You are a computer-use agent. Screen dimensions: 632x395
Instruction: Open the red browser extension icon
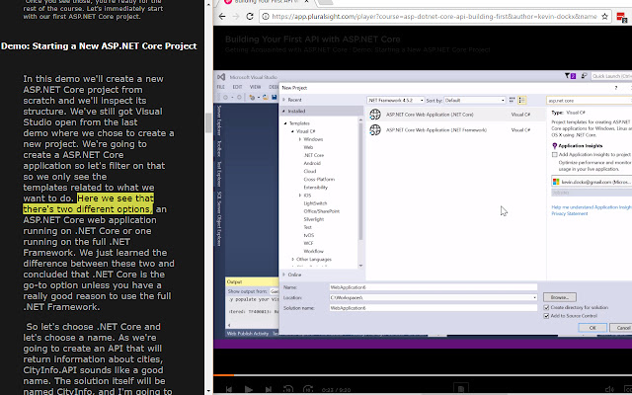[x=621, y=18]
